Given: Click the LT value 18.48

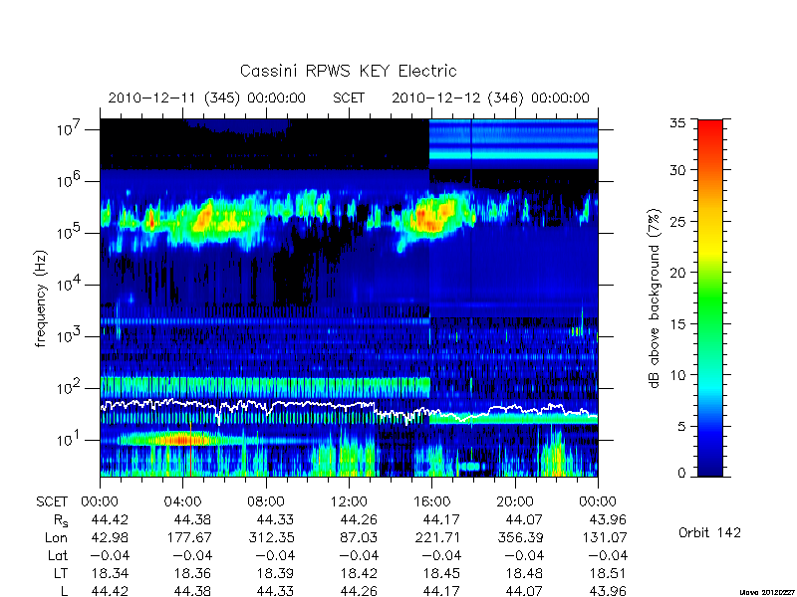Looking at the screenshot, I should [x=524, y=573].
